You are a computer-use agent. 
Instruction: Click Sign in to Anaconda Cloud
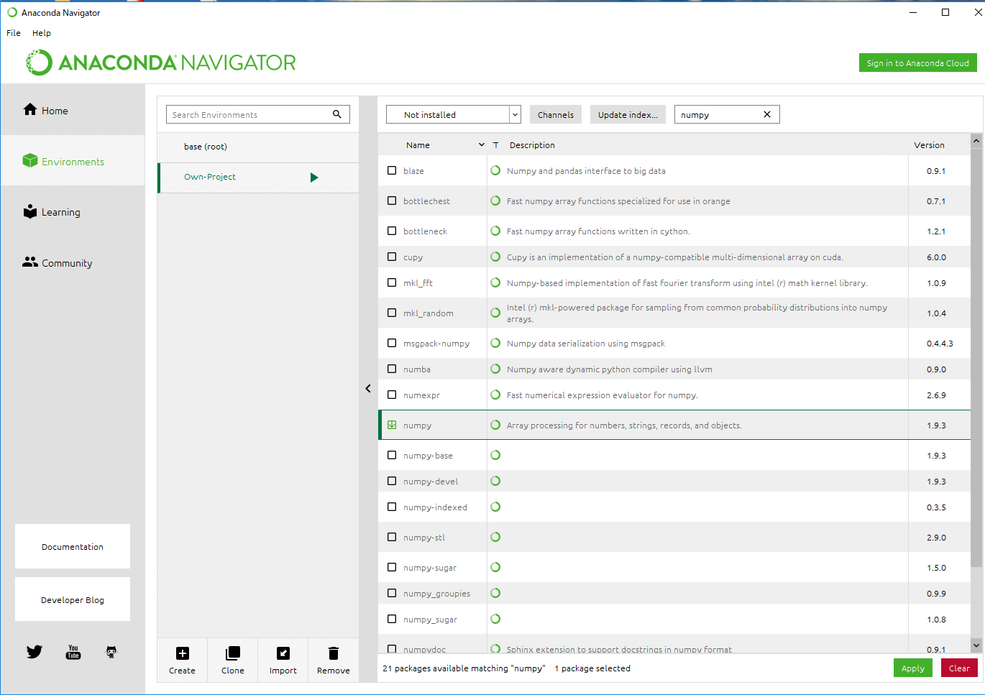click(917, 63)
